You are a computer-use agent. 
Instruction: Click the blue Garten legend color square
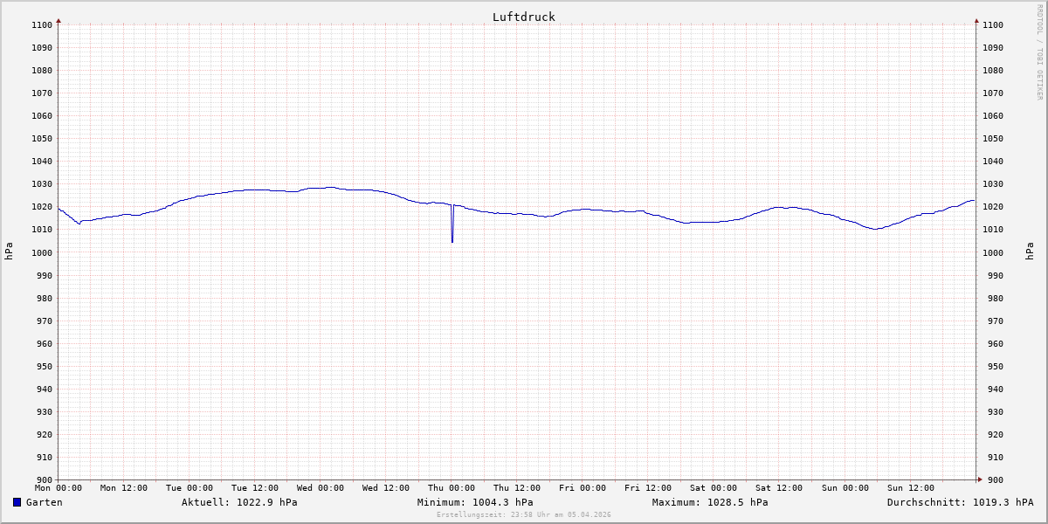pos(17,502)
